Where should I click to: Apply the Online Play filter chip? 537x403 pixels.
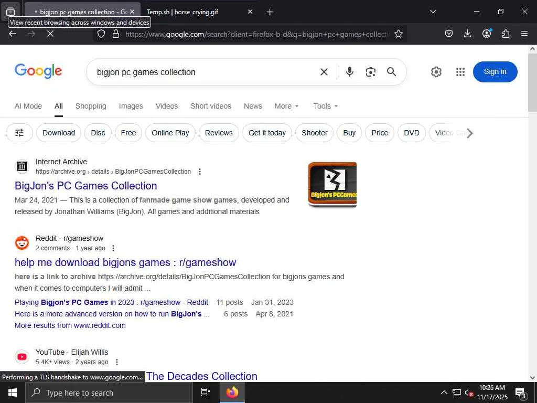(170, 133)
